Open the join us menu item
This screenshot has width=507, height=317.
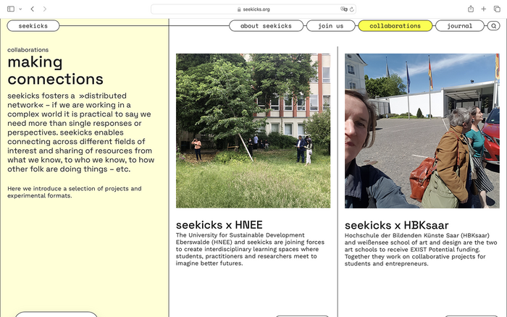[331, 26]
